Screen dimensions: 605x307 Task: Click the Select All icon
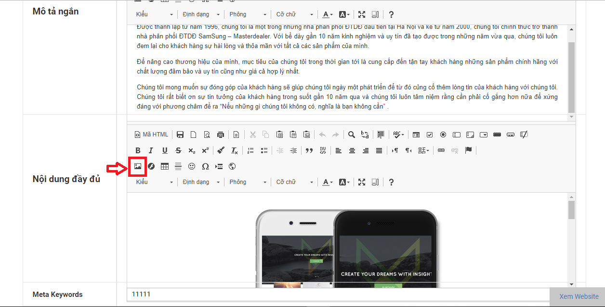coord(381,135)
